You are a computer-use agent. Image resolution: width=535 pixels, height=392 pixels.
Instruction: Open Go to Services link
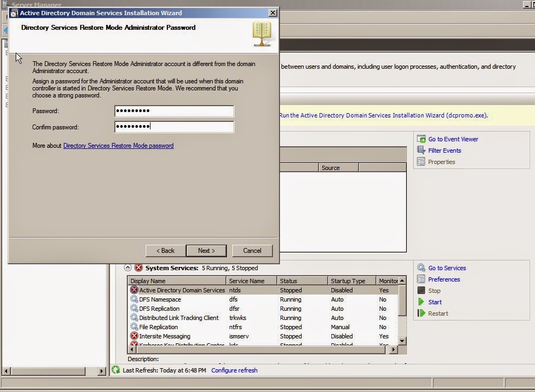[447, 268]
